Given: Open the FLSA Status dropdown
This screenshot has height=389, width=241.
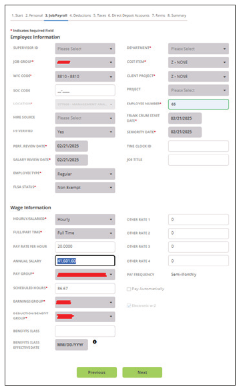Looking at the screenshot, I should (85, 188).
